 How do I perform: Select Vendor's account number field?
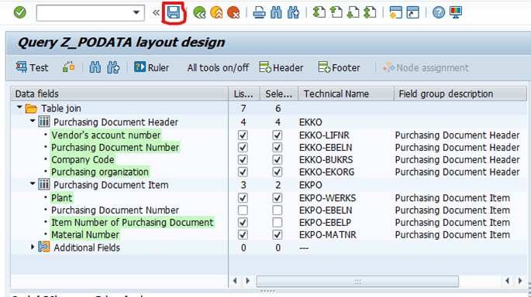pyautogui.click(x=106, y=135)
